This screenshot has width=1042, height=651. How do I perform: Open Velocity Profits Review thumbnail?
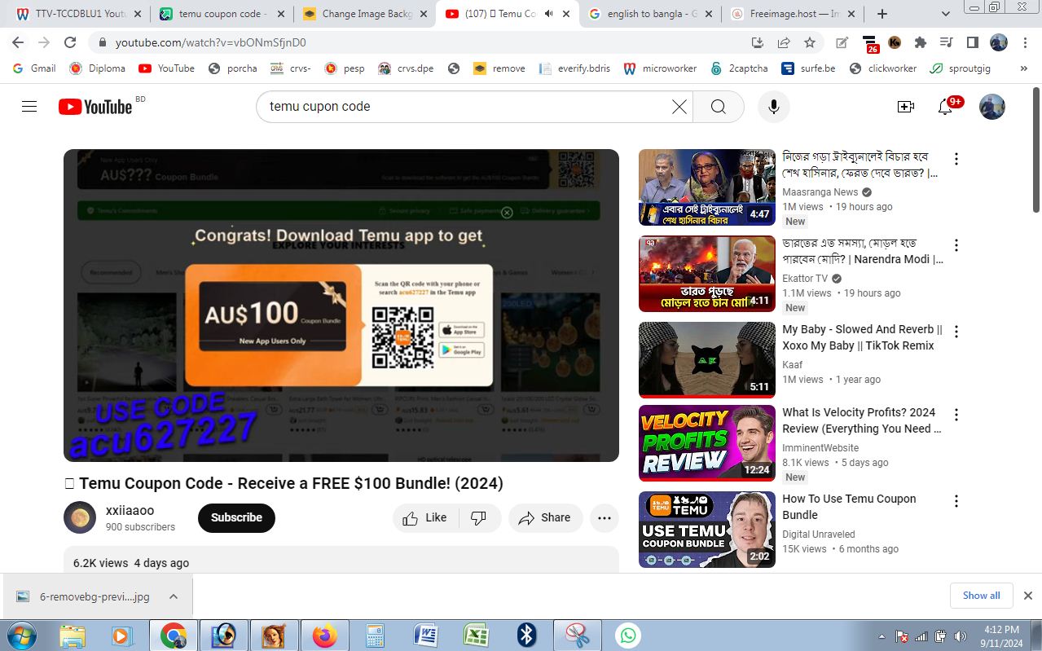pos(706,443)
